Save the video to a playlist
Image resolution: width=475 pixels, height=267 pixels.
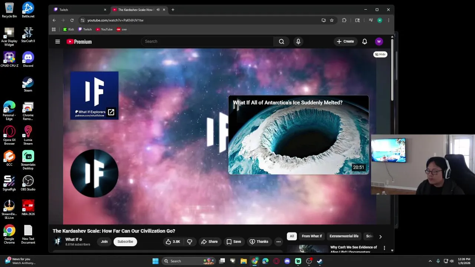234,241
